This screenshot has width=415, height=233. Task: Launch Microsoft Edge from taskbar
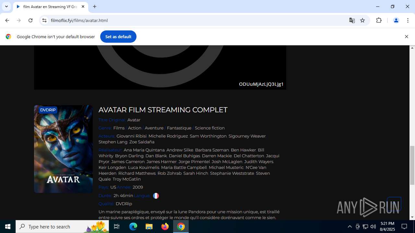point(133,227)
